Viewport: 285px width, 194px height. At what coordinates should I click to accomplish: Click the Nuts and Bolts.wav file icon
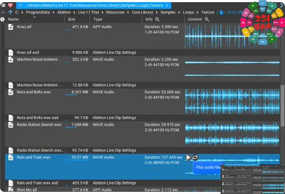point(11,92)
